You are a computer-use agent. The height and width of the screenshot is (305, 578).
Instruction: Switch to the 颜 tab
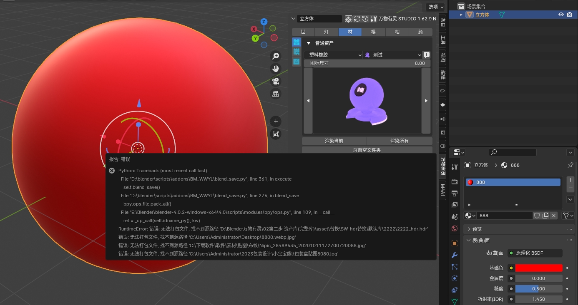coord(420,32)
